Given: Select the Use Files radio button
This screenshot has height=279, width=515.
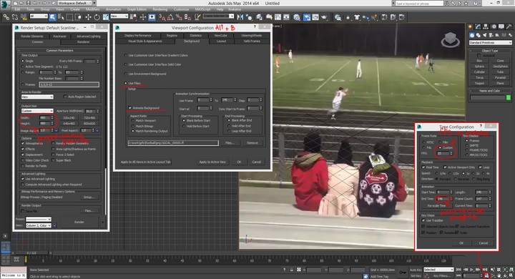Looking at the screenshot, I should pyautogui.click(x=125, y=83).
